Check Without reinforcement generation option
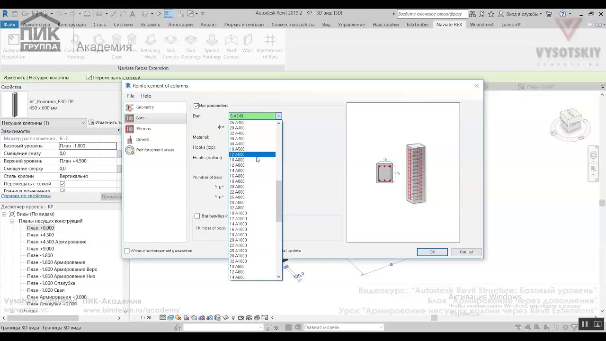Screen dimensions: 606x341 (127, 251)
